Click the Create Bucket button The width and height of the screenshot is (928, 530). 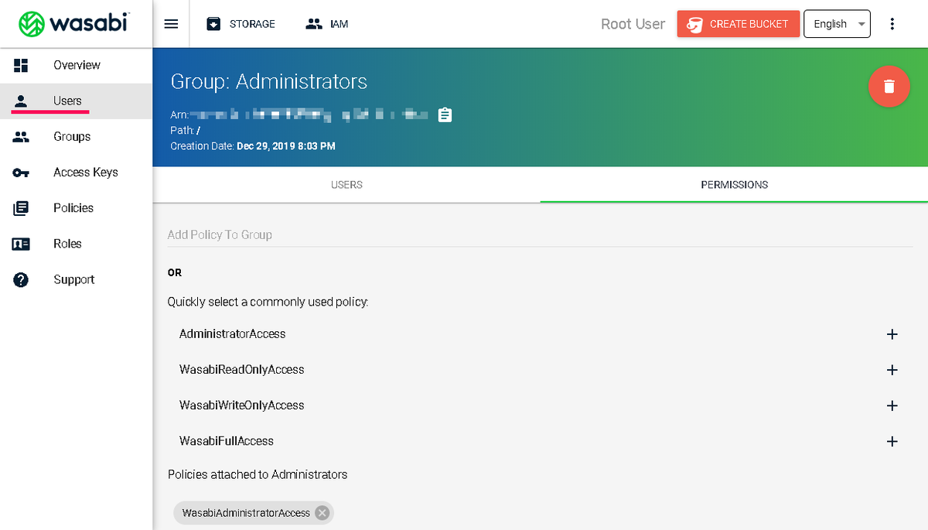(738, 24)
